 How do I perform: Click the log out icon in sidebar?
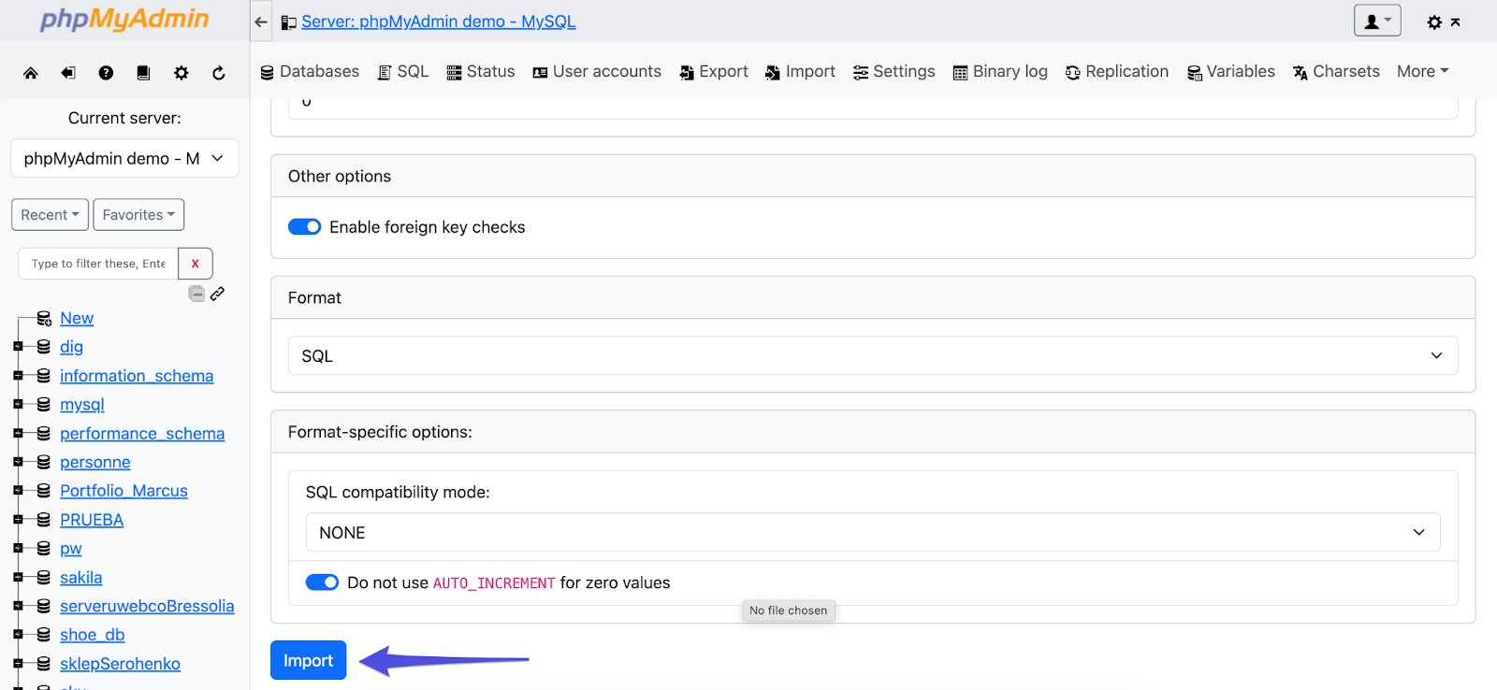(68, 73)
